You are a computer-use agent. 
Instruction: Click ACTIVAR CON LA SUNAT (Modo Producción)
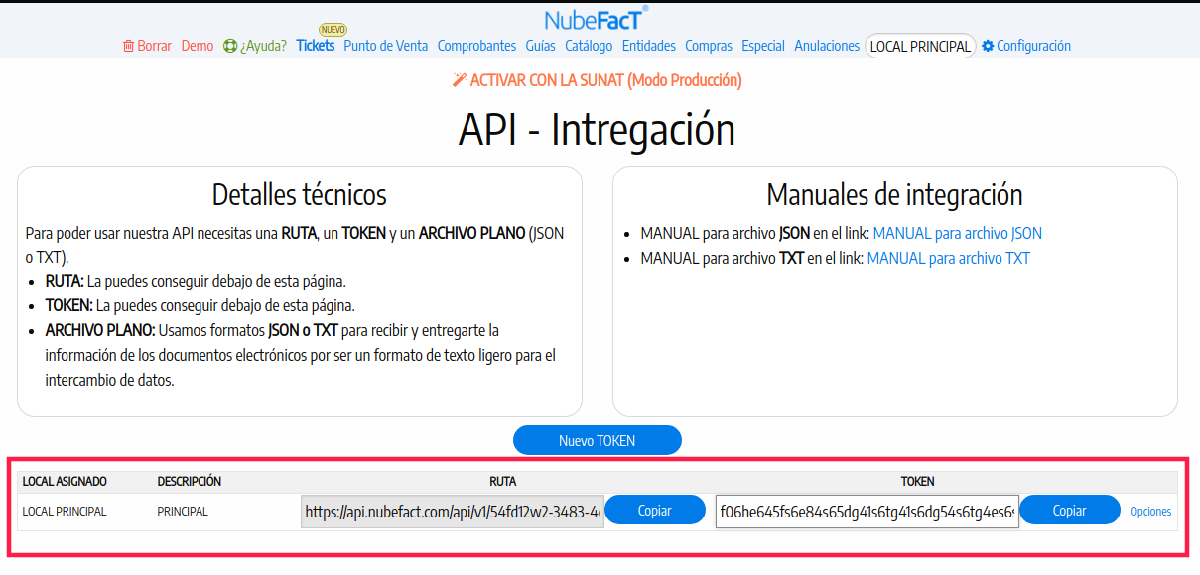[x=605, y=80]
